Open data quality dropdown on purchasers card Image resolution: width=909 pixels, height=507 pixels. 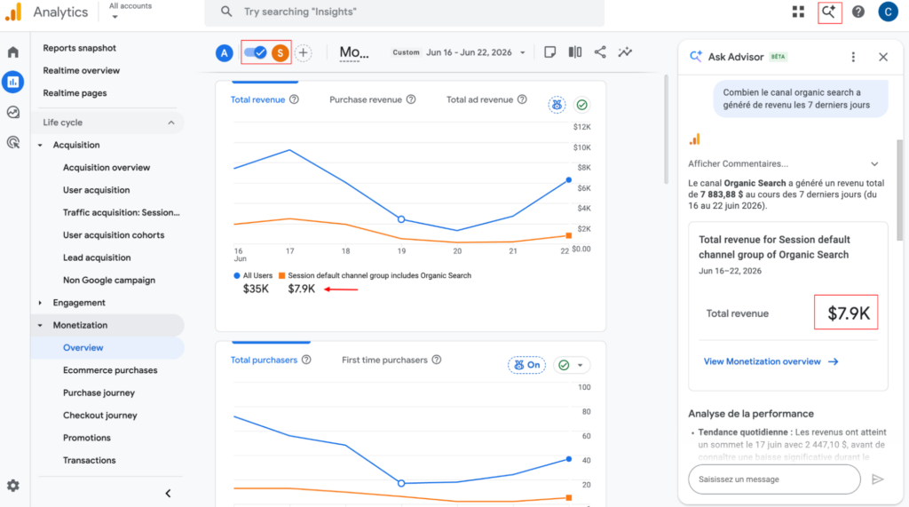[x=571, y=365]
